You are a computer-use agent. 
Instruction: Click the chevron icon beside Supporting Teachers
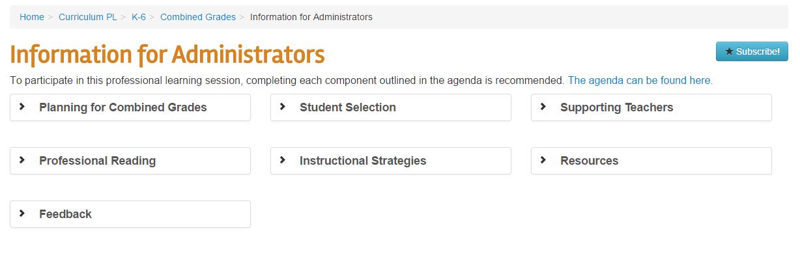[x=543, y=107]
